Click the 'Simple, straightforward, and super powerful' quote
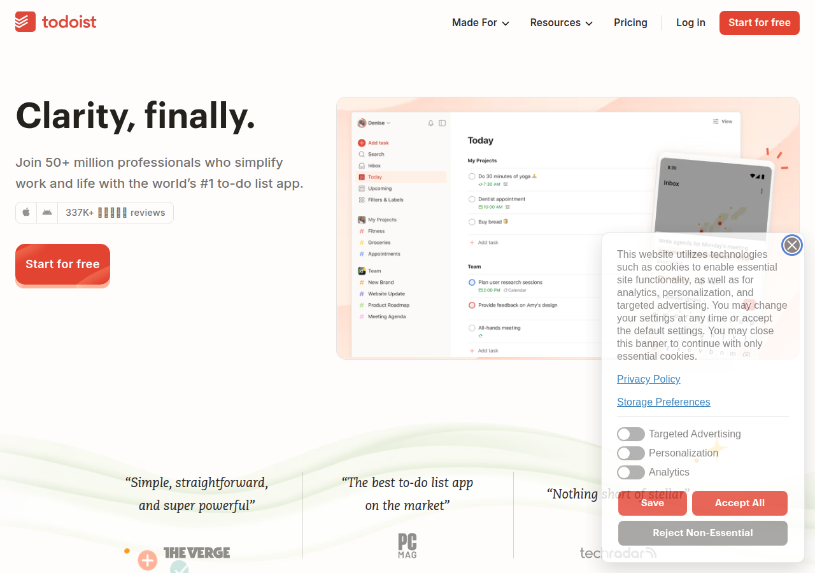This screenshot has height=573, width=815. point(197,494)
